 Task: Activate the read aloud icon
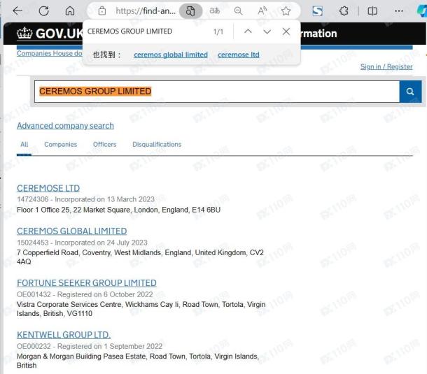[262, 11]
